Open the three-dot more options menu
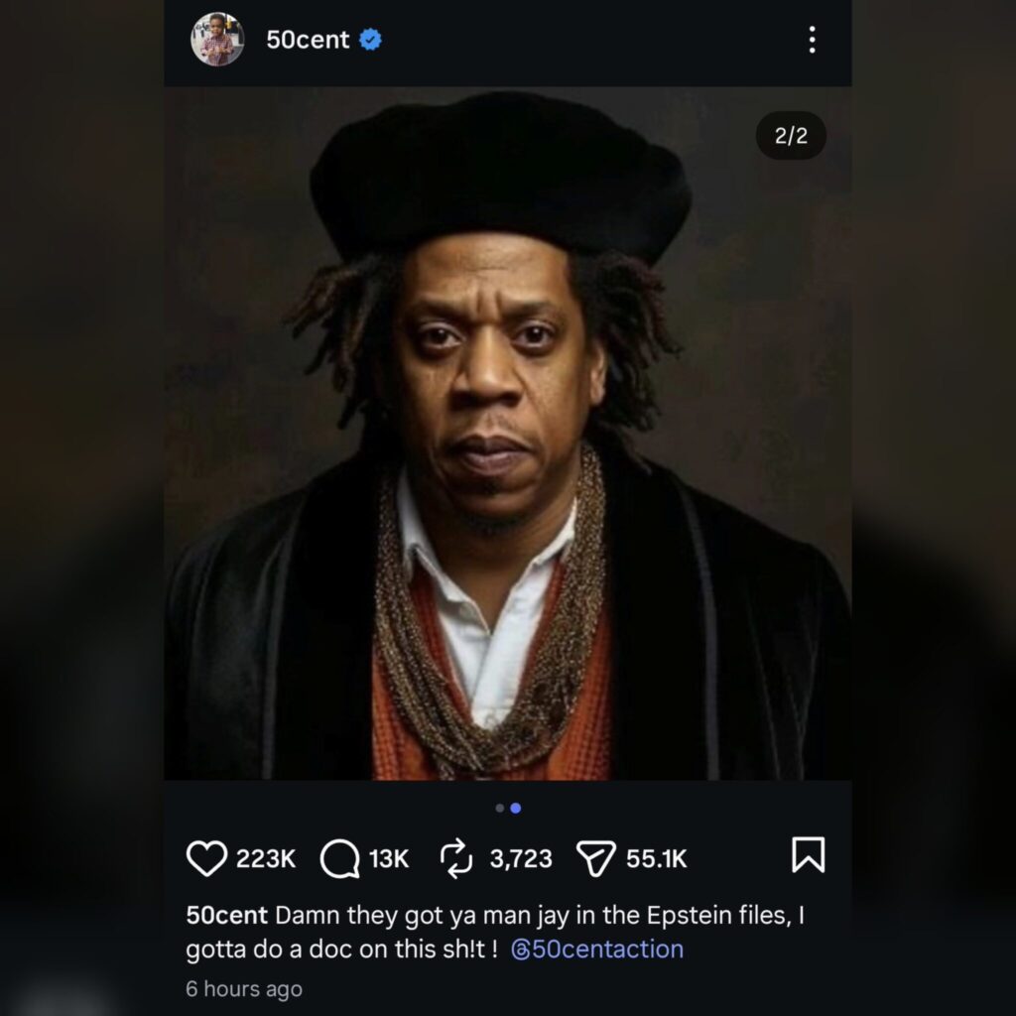1016x1016 pixels. [812, 40]
